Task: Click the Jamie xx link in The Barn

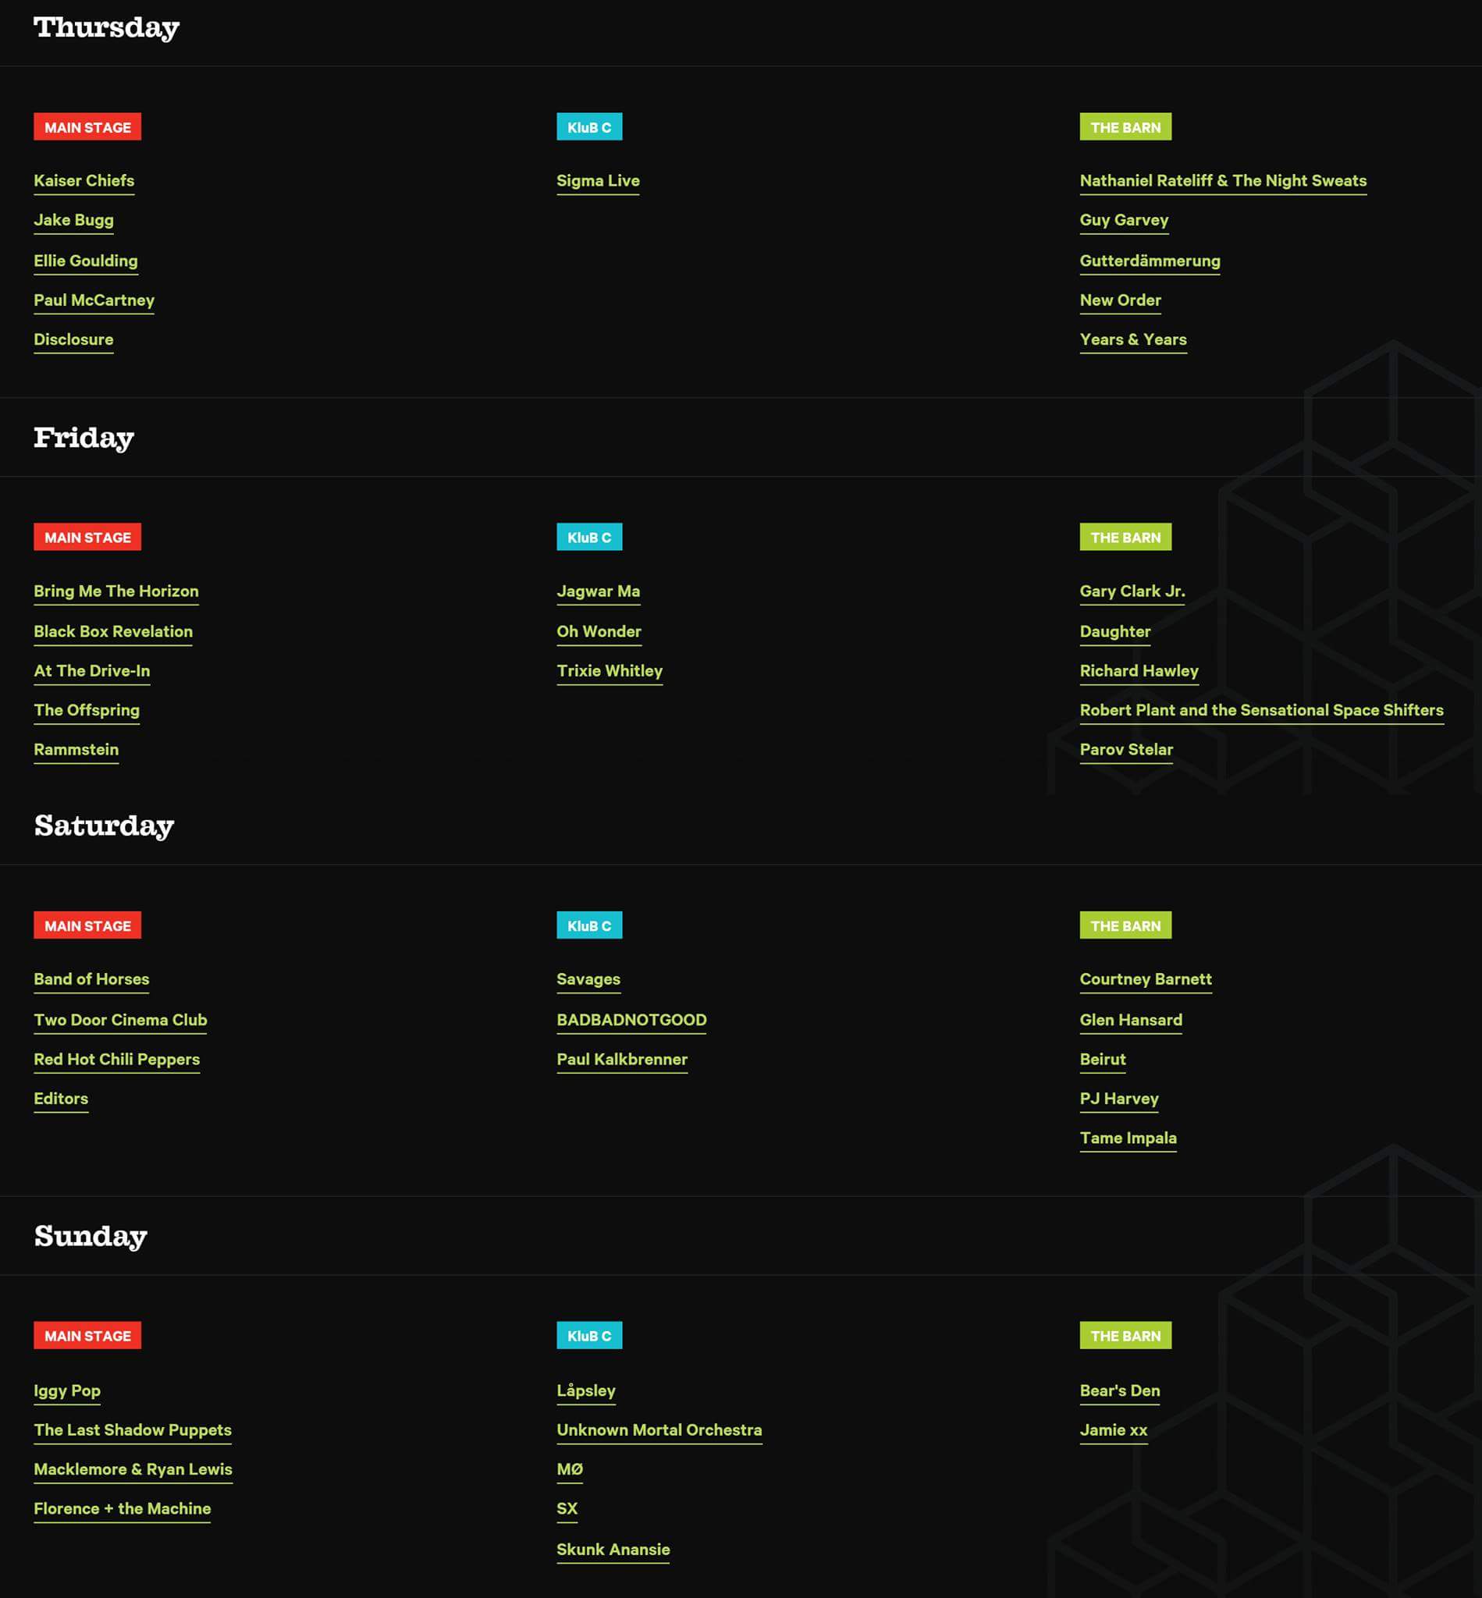Action: coord(1113,1430)
